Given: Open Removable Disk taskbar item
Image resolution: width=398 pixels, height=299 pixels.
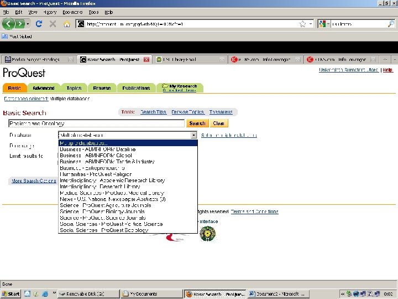Looking at the screenshot, I should click(88, 294).
